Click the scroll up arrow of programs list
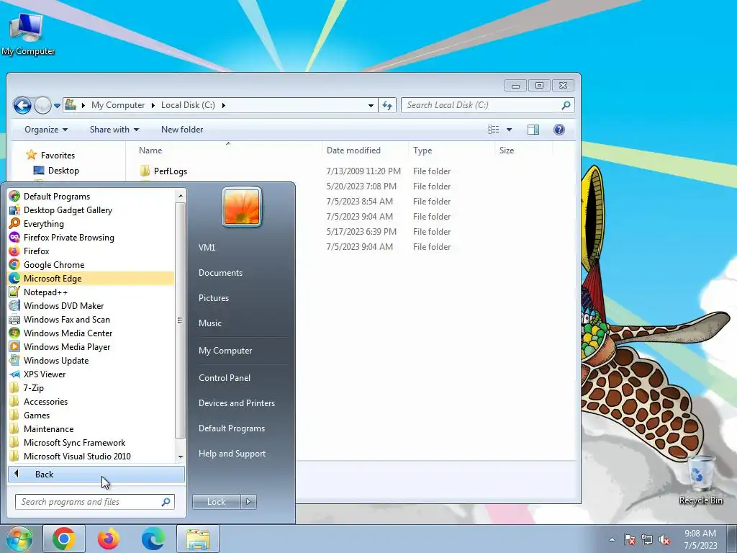This screenshot has height=553, width=737. (181, 196)
